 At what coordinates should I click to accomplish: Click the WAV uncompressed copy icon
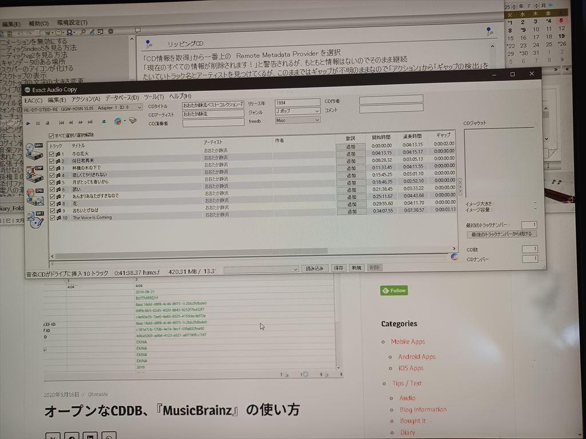[34, 151]
